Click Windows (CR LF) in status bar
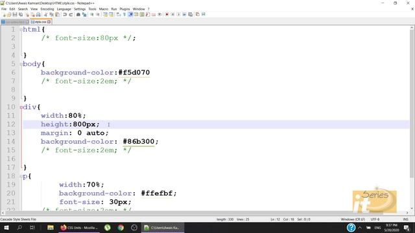415x233 pixels. coord(353,219)
